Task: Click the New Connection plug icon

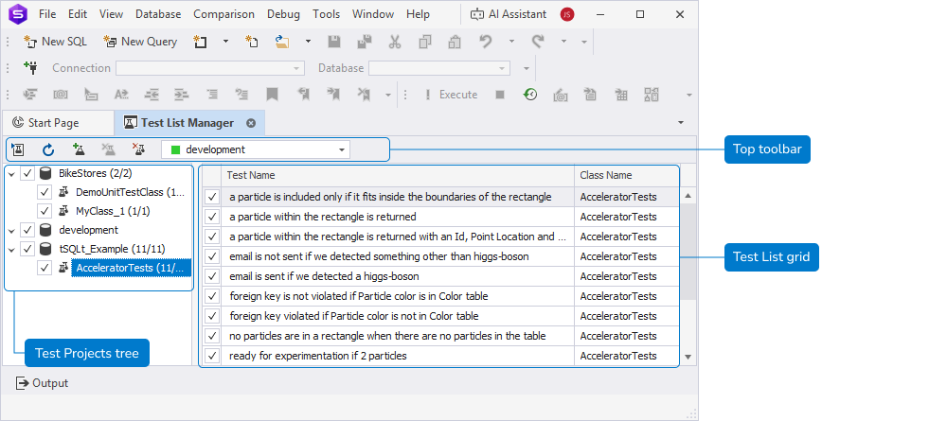Action: 30,68
